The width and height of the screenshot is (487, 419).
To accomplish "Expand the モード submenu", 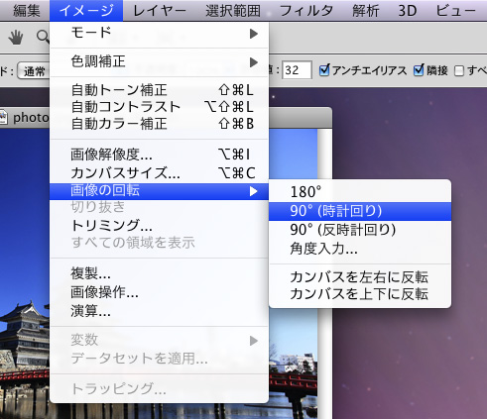I will click(x=159, y=34).
